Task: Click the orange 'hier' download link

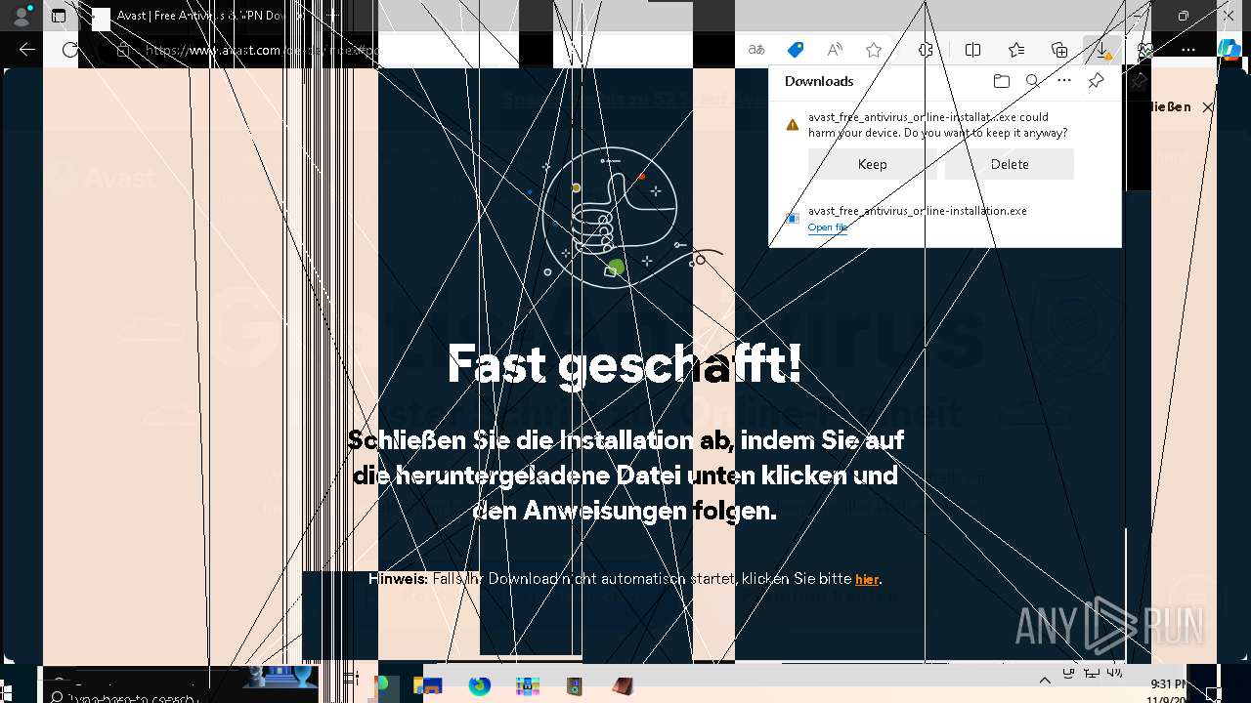Action: [x=867, y=579]
